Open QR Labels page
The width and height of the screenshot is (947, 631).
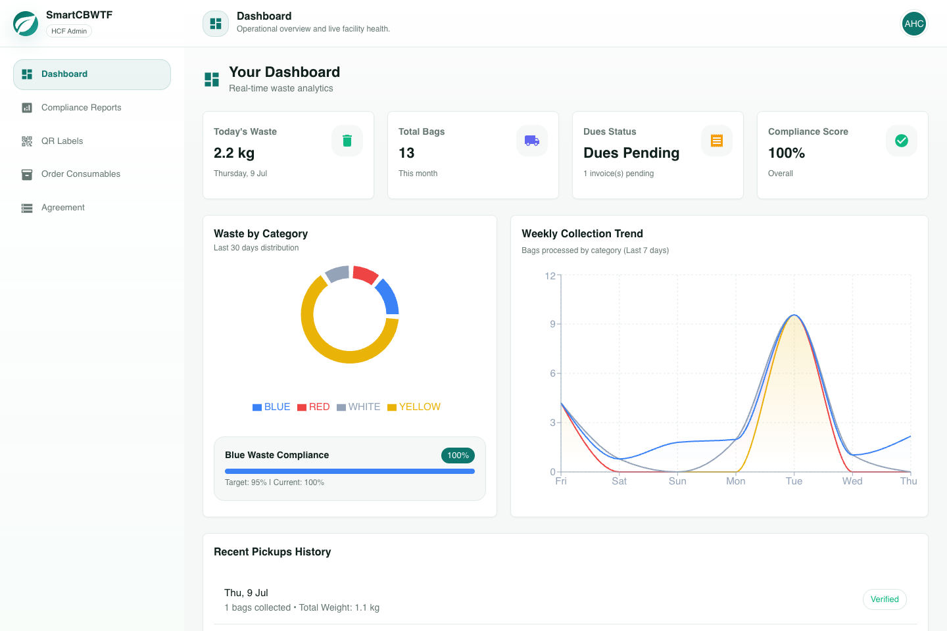92,141
